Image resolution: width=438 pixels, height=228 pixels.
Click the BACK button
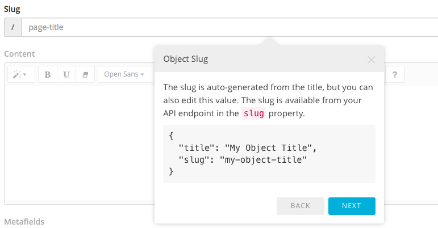(x=301, y=206)
